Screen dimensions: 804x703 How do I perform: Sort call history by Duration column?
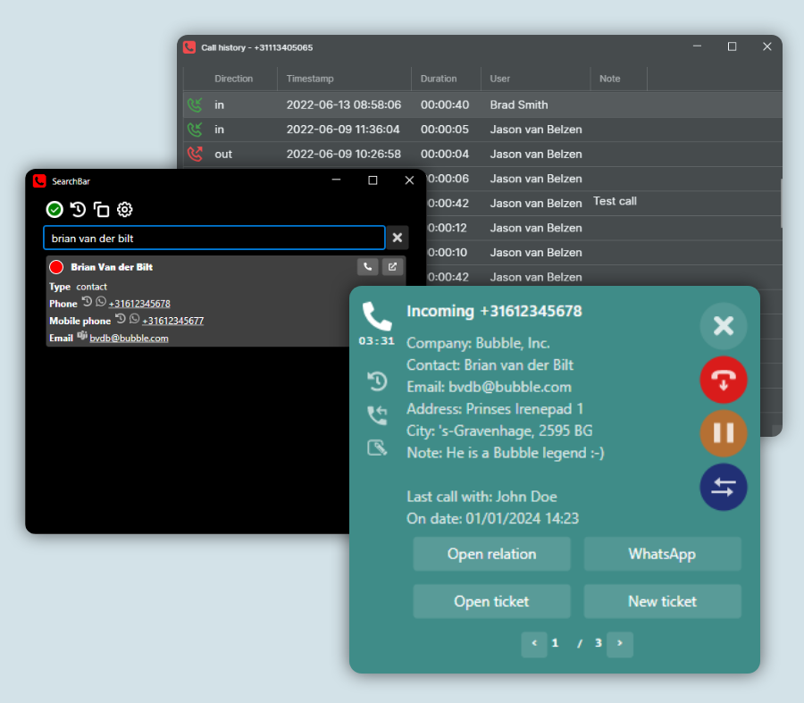(439, 79)
